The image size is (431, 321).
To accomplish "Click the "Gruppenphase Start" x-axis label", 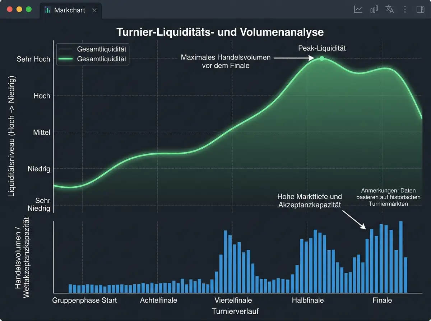I will (84, 300).
